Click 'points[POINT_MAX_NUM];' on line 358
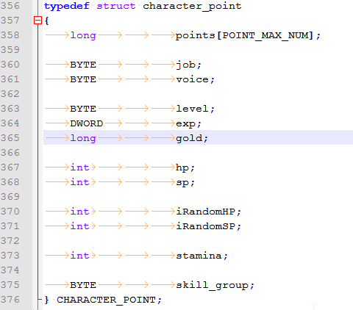353x310 pixels. (248, 35)
